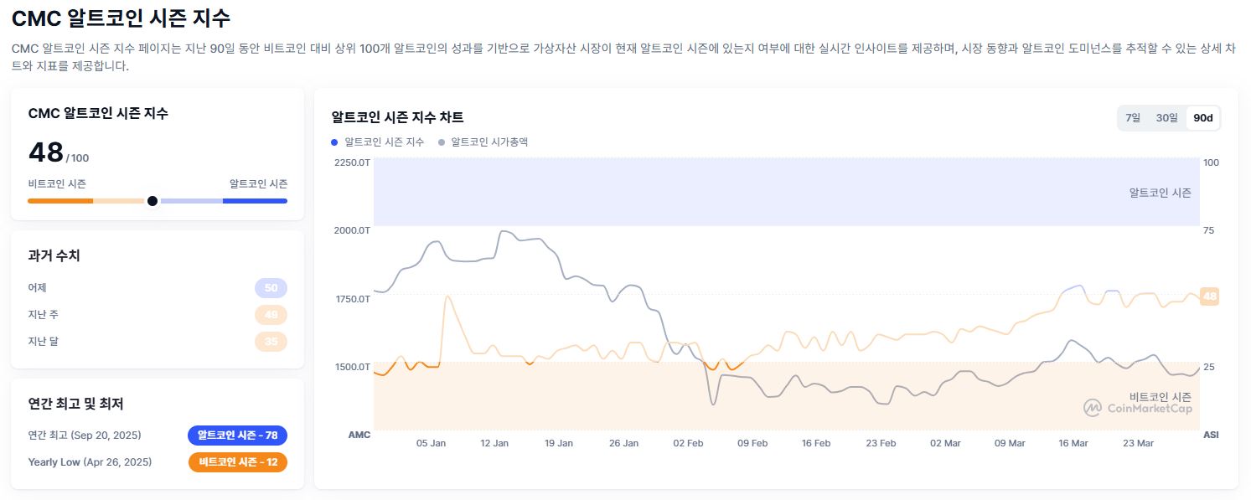Click the 어제 value badge showing 50
This screenshot has height=500, width=1251.
271,287
